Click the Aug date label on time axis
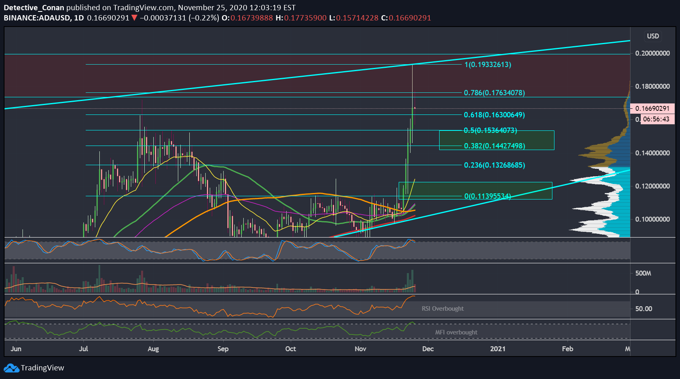 click(x=153, y=349)
